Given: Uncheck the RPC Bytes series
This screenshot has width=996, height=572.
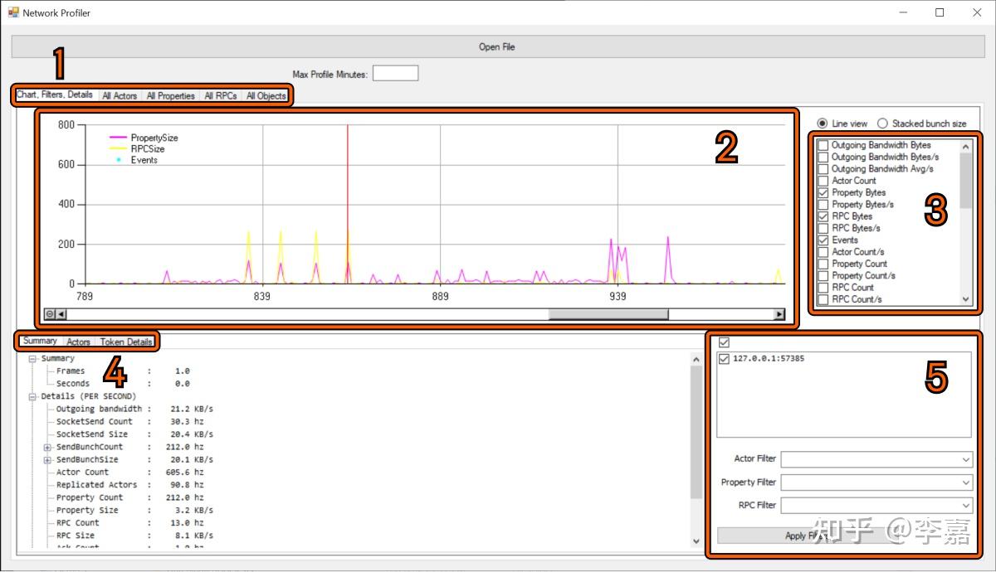Looking at the screenshot, I should click(x=823, y=216).
